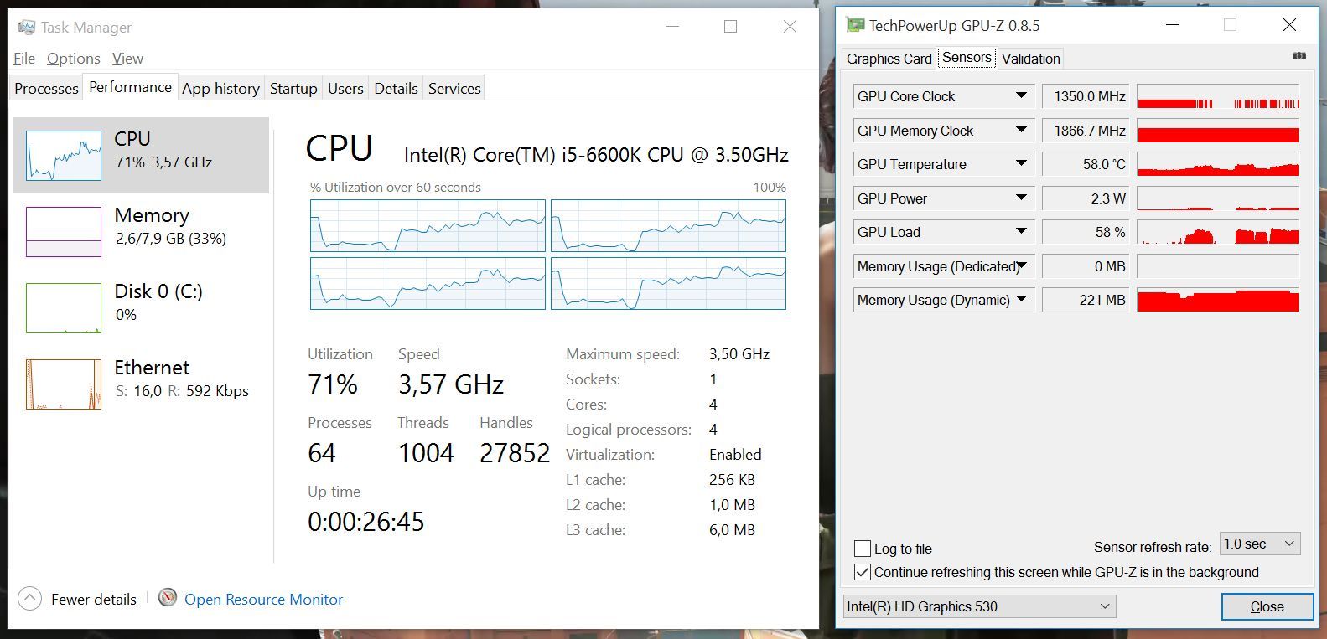The height and width of the screenshot is (639, 1327).
Task: Select the Disk 0 mini graph thumbnail
Action: pos(64,308)
